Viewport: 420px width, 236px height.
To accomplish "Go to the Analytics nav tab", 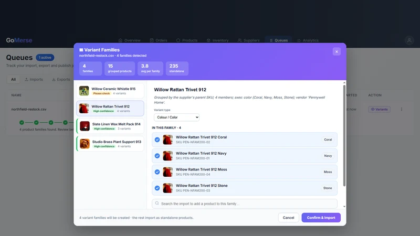I will point(308,40).
